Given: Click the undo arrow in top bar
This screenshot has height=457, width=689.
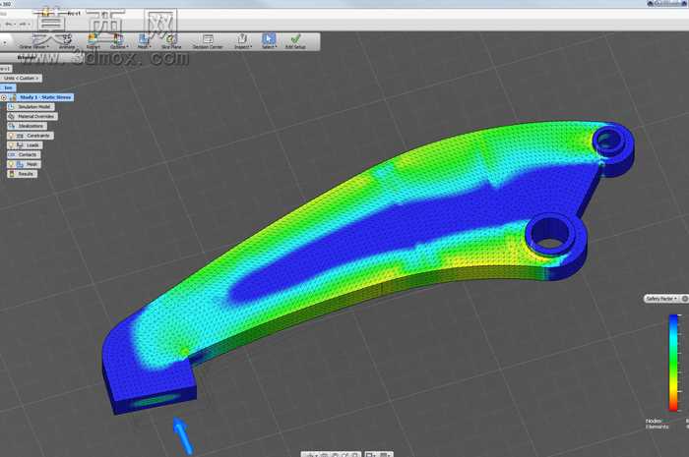Looking at the screenshot, I should point(9,25).
